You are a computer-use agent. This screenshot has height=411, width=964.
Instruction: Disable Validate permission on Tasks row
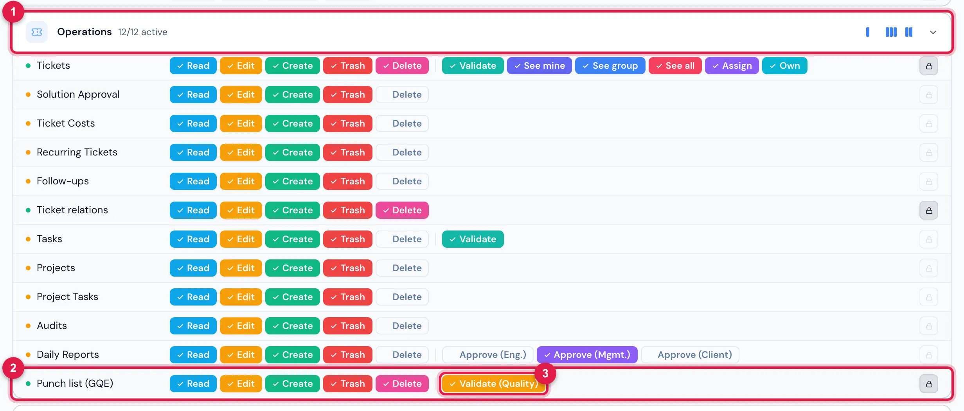(x=473, y=239)
